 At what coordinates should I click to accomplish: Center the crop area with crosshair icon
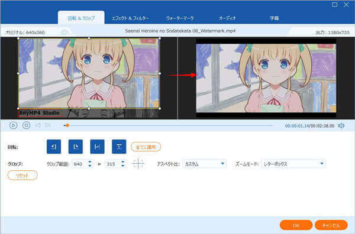tap(138, 164)
